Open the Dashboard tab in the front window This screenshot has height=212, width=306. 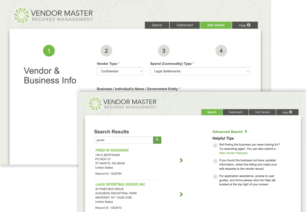point(236,112)
